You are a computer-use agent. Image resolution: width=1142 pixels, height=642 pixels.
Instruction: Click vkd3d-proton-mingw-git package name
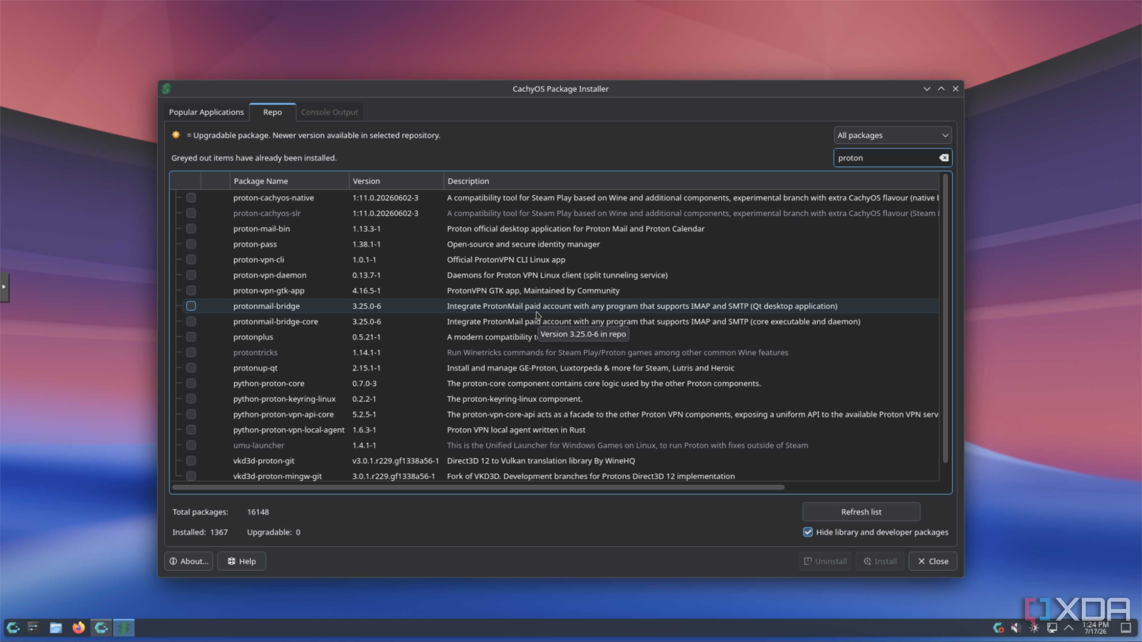point(277,476)
